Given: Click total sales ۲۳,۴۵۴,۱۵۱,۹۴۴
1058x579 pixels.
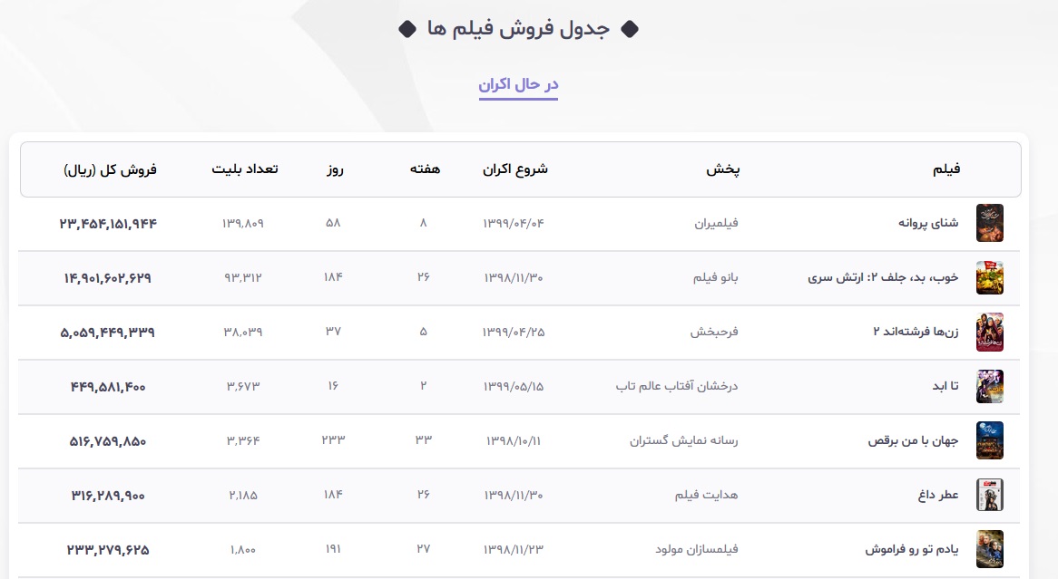Looking at the screenshot, I should (x=108, y=224).
